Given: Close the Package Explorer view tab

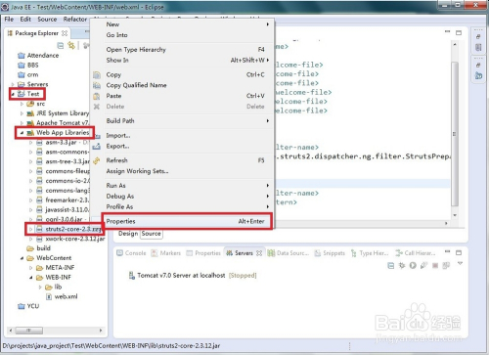Looking at the screenshot, I should click(x=65, y=33).
